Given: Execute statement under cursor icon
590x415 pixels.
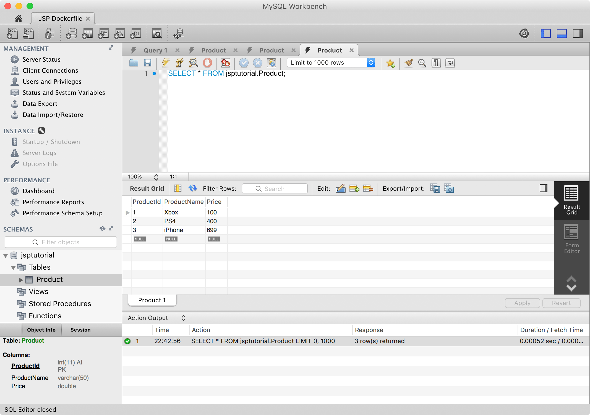Looking at the screenshot, I should [x=179, y=63].
